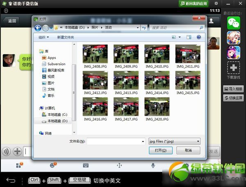This screenshot has height=187, width=246.
Task: Open the settings gear in title bar
Action: [216, 3]
